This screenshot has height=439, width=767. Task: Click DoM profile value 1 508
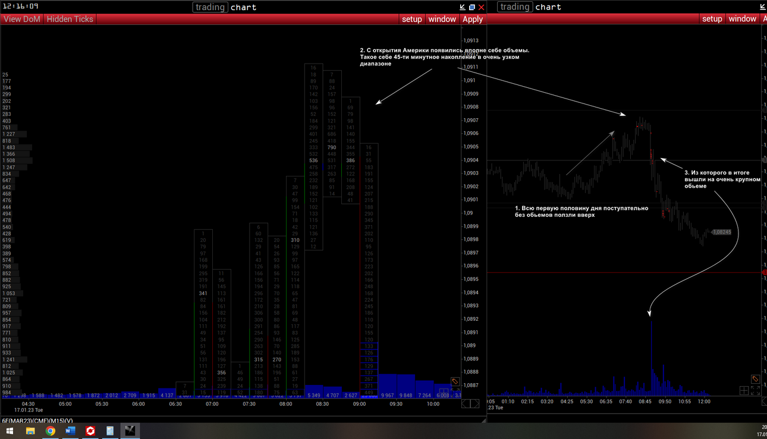click(9, 160)
